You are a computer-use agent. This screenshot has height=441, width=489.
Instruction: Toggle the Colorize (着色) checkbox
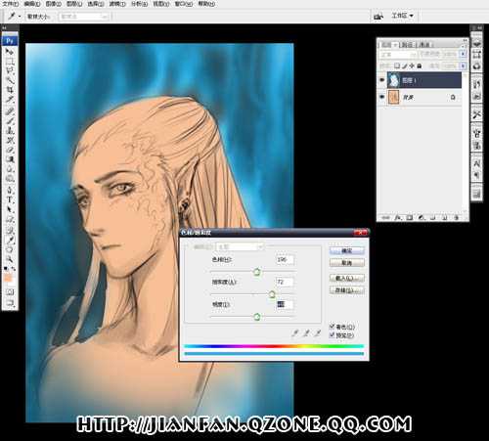[x=332, y=326]
